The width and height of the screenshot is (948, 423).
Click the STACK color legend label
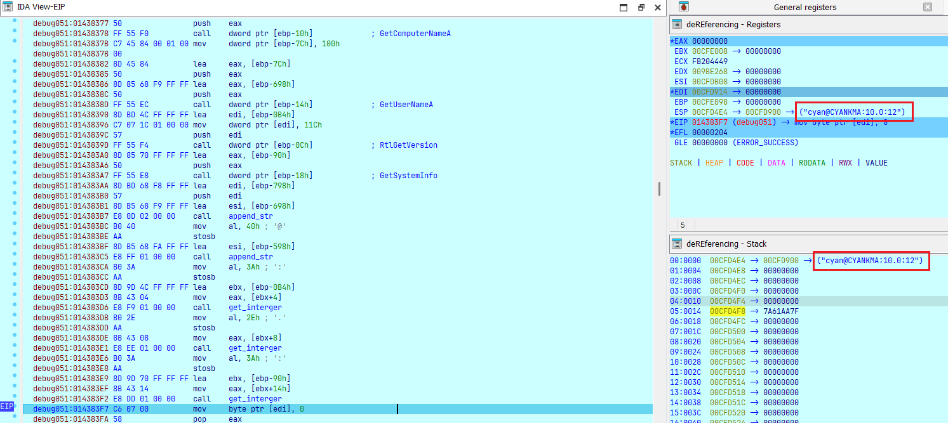[681, 163]
